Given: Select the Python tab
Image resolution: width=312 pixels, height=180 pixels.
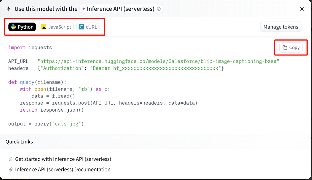Looking at the screenshot, I should [22, 27].
